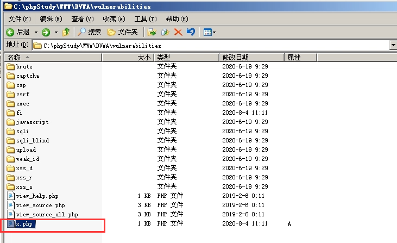Click the blue Undo arrow icon

tap(190, 32)
